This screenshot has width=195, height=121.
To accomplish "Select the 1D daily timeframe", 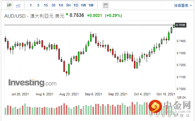I will point(76,5).
